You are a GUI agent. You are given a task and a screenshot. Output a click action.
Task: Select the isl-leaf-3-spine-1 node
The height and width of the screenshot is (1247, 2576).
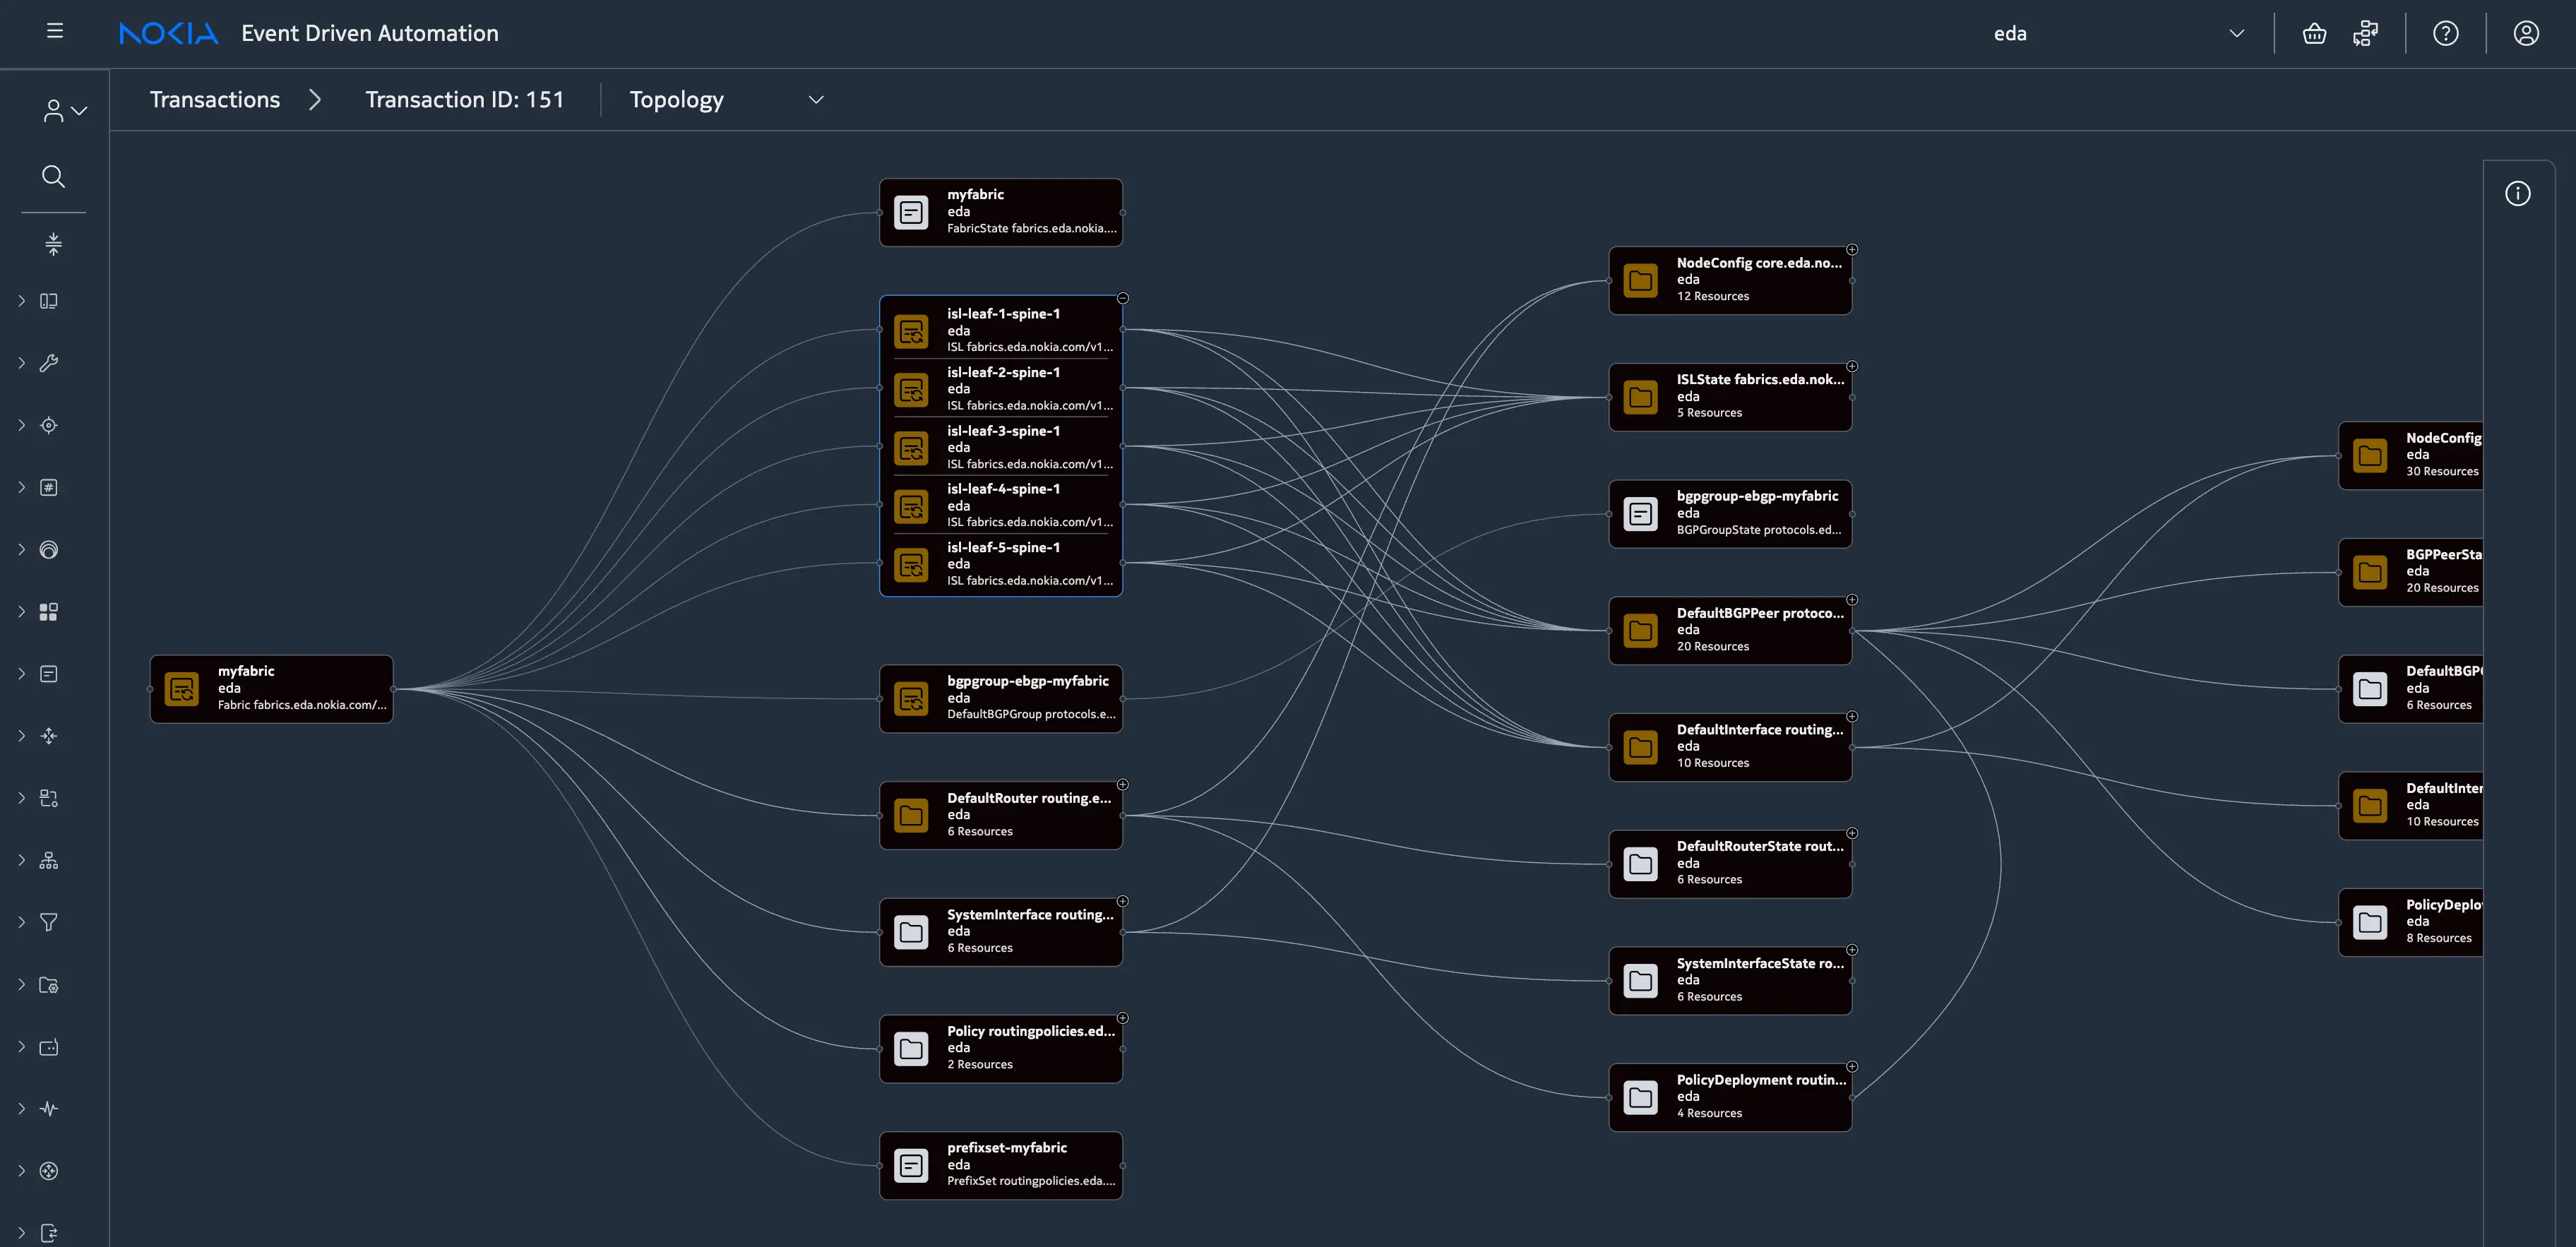1001,447
